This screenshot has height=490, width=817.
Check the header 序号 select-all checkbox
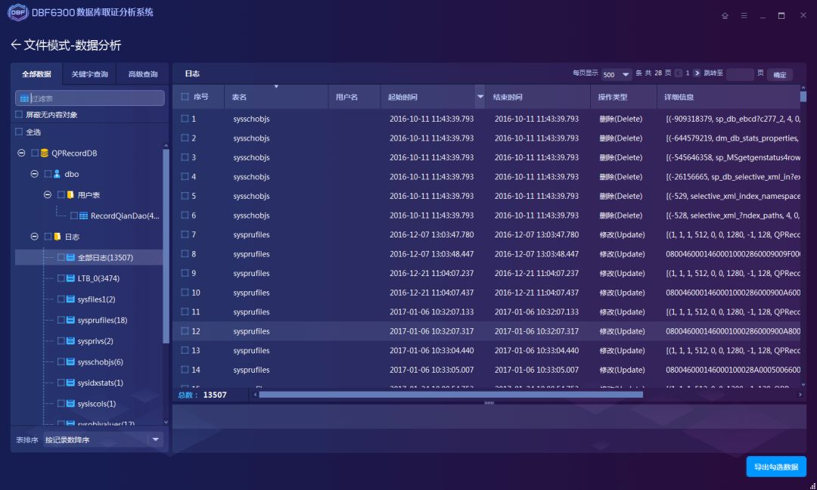pyautogui.click(x=185, y=97)
